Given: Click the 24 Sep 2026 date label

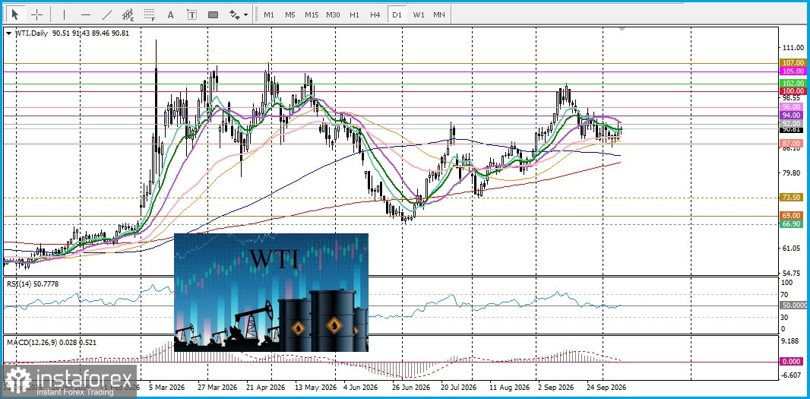Looking at the screenshot, I should [608, 387].
